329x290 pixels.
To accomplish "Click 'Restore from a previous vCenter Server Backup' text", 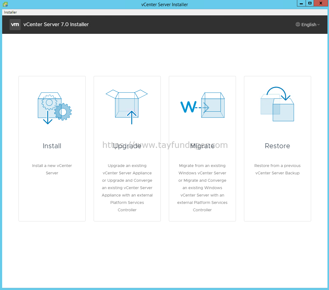I will [277, 169].
